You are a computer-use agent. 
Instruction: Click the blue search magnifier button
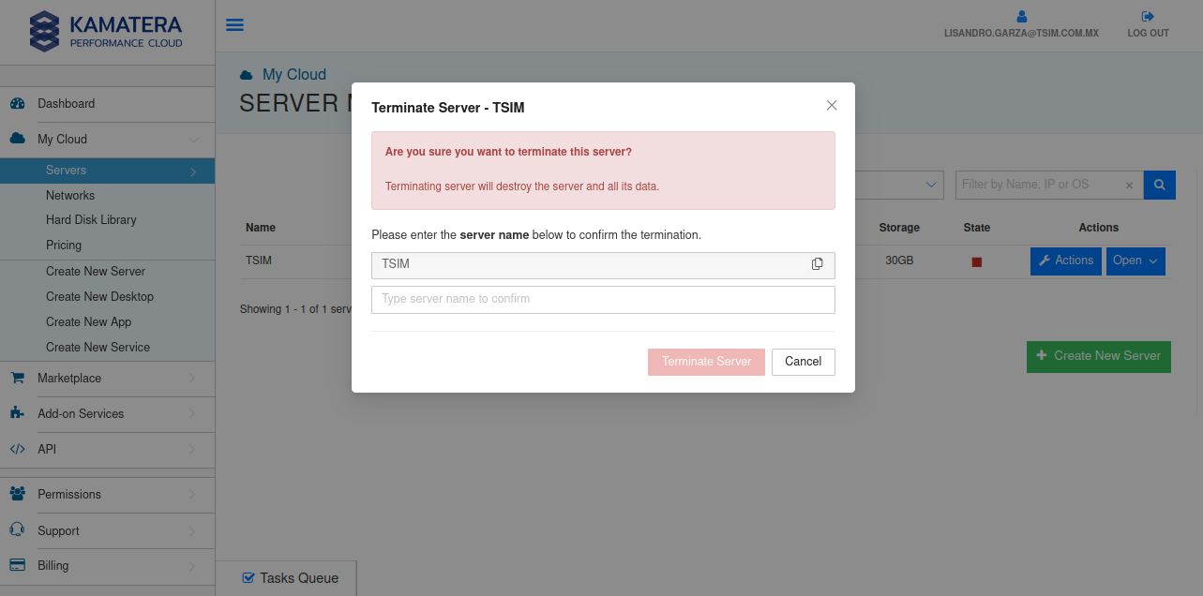tap(1160, 185)
